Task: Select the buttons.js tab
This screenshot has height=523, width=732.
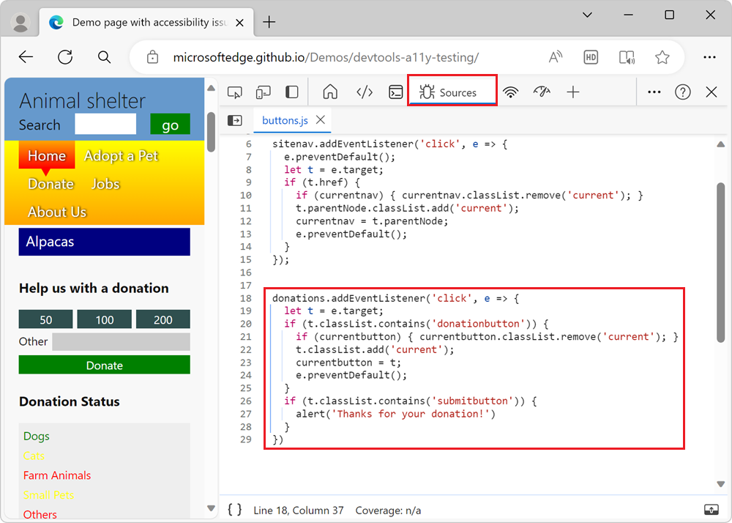Action: (x=285, y=119)
